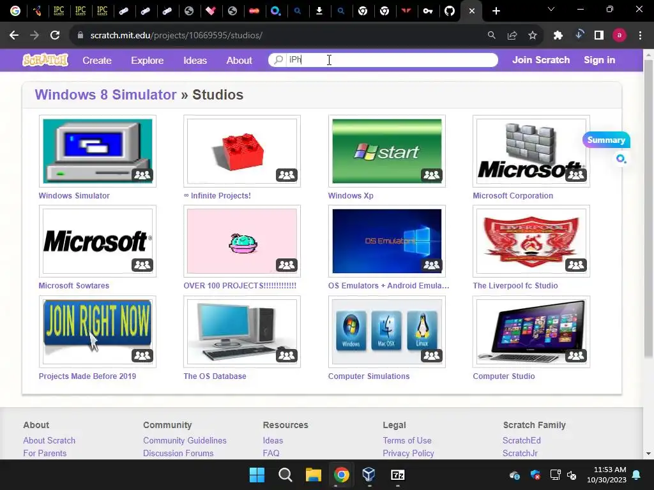This screenshot has width=654, height=490.
Task: Switch to the tab with the key icon
Action: click(x=427, y=11)
